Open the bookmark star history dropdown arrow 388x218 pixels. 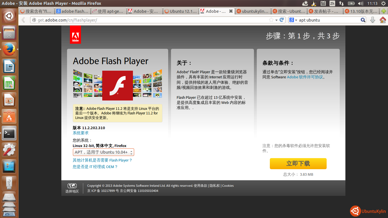click(x=276, y=20)
